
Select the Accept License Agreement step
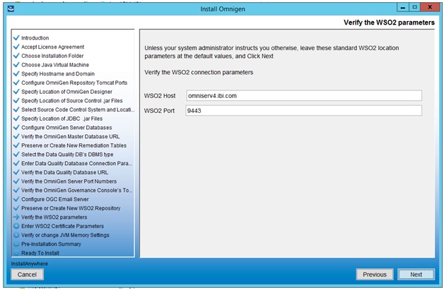(x=52, y=47)
